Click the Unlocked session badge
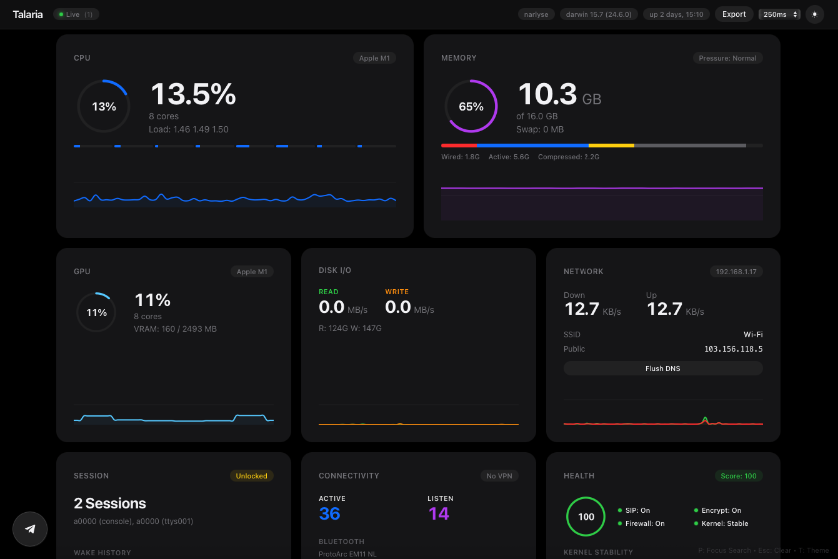Screen dimensions: 838x559 click(x=251, y=476)
